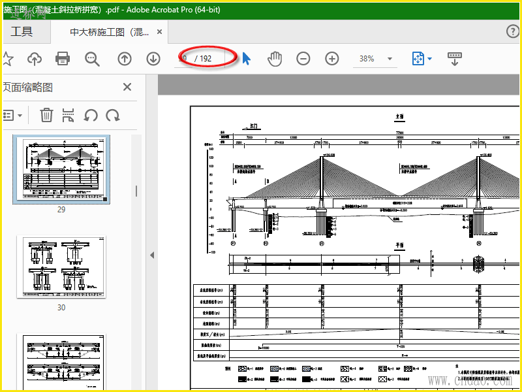
Task: Click the cloud upload icon
Action: [35, 59]
